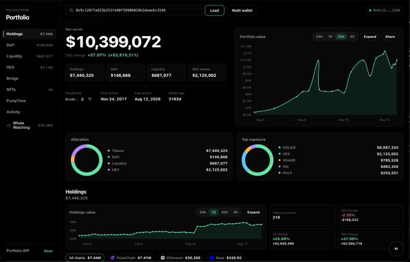
Task: Click the Holdings $7,440,325 summary card
Action: click(x=84, y=73)
